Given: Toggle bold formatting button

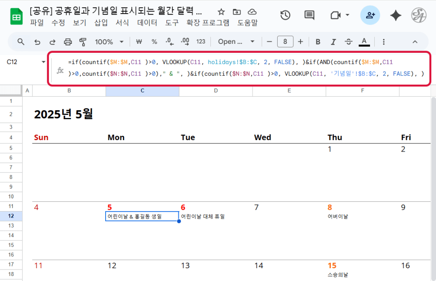Looking at the screenshot, I should click(318, 42).
